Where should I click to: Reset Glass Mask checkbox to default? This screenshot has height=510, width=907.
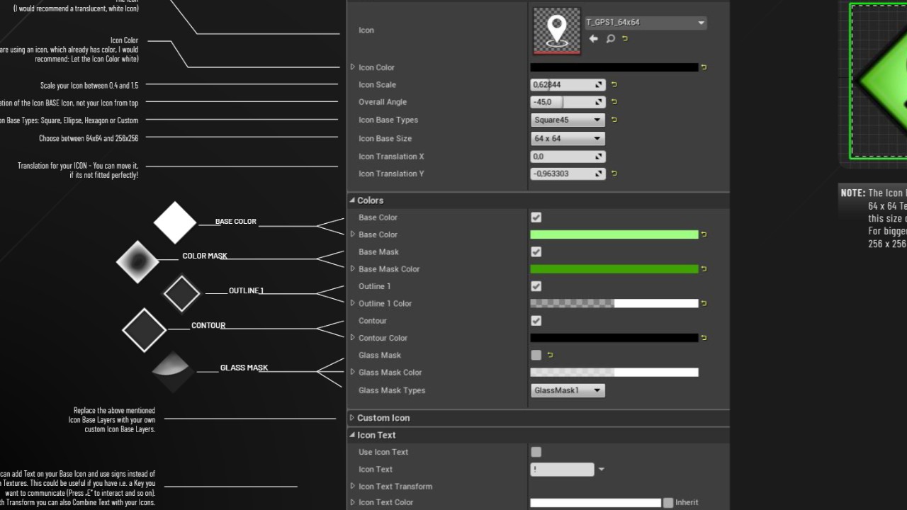(551, 355)
